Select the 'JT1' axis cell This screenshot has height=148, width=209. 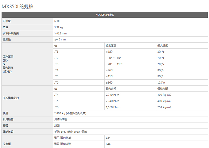point(79,52)
